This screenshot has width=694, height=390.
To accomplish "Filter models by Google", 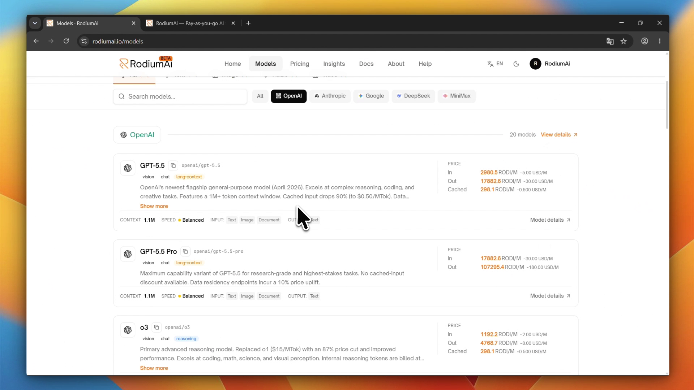I will pyautogui.click(x=371, y=96).
